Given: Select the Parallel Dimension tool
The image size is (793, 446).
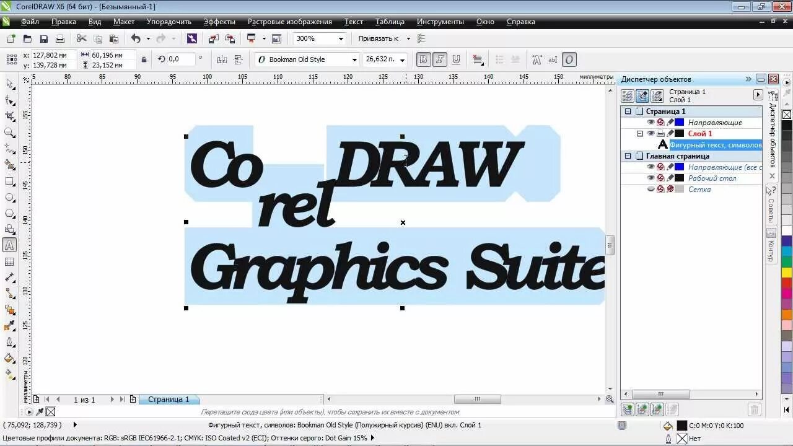Looking at the screenshot, I should click(x=9, y=278).
